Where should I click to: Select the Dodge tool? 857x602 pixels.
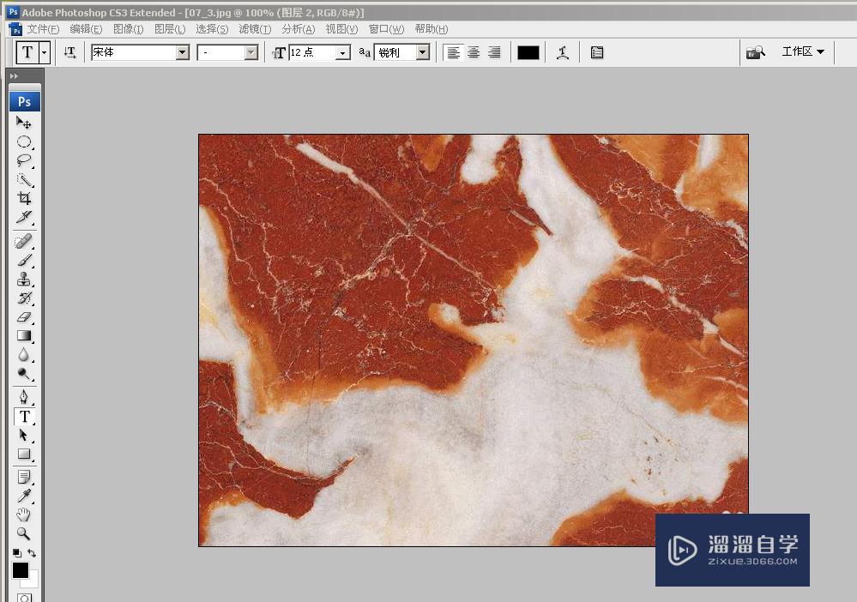point(23,374)
